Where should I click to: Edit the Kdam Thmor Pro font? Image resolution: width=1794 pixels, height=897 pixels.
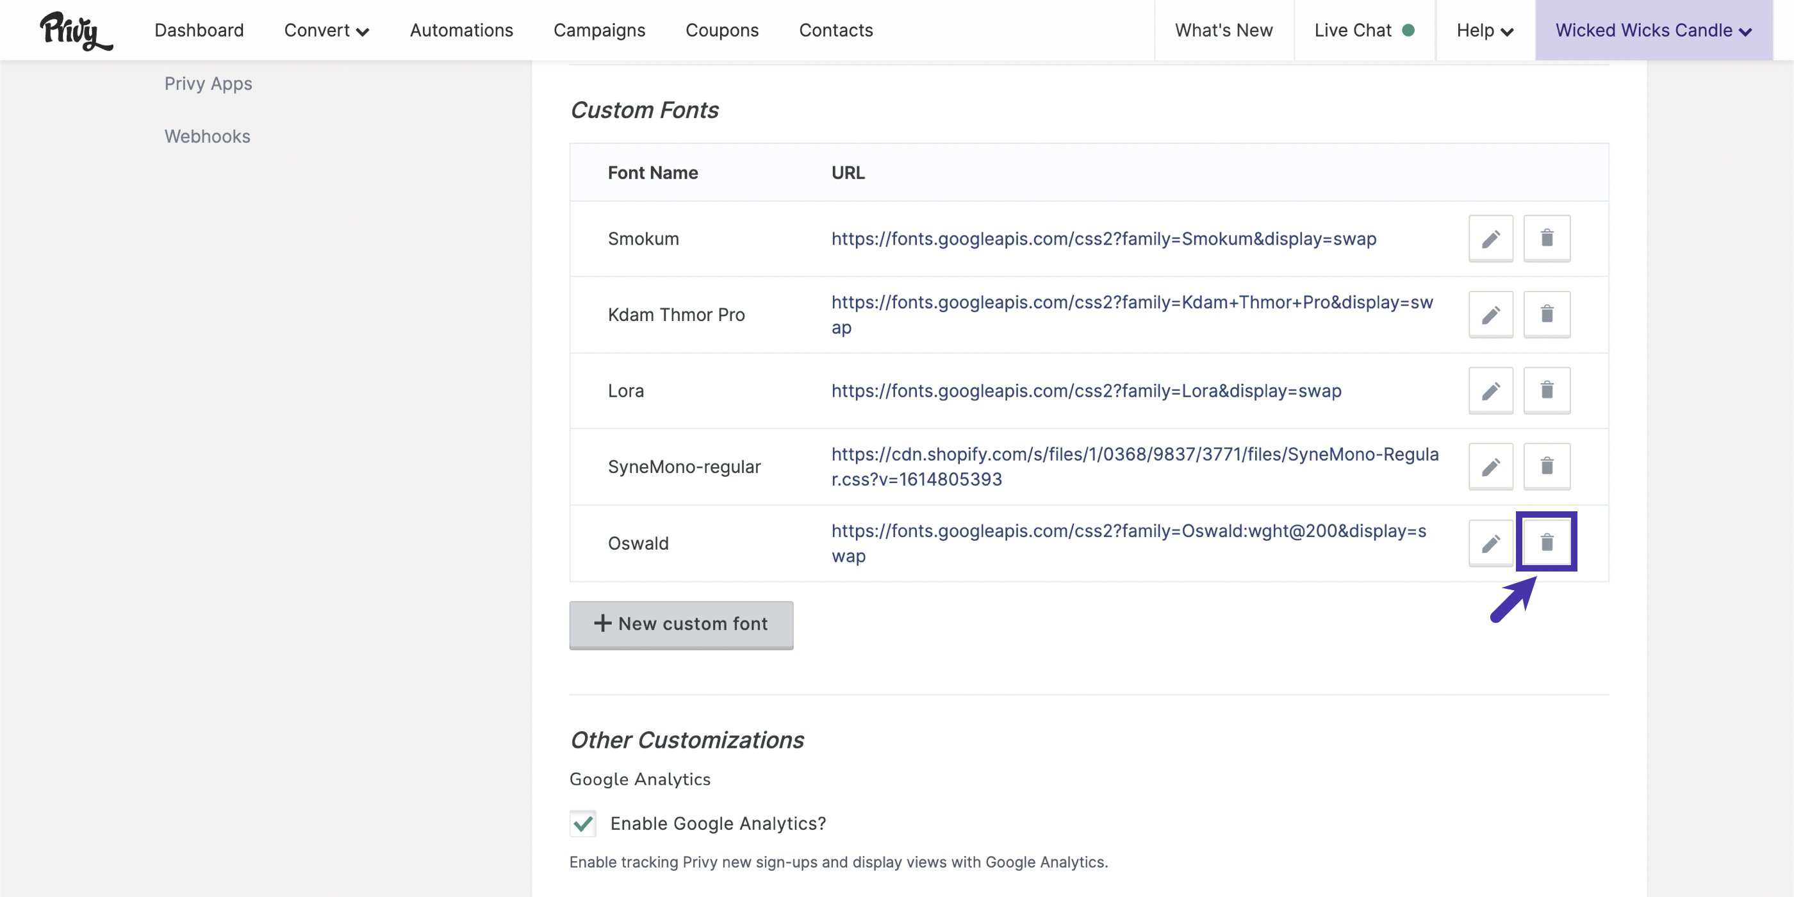point(1490,315)
